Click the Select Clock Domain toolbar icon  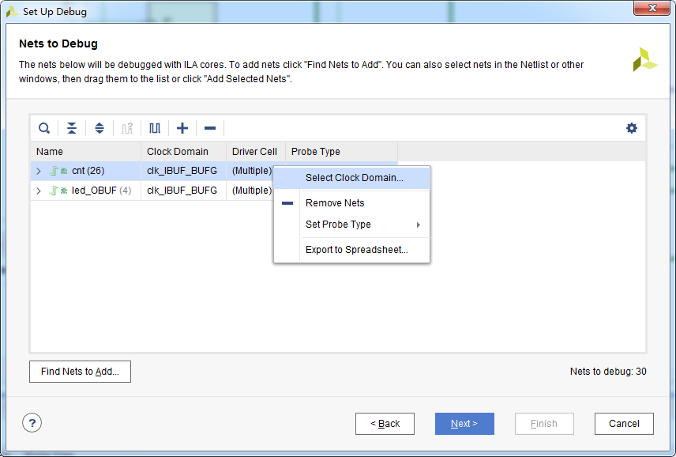pos(155,128)
